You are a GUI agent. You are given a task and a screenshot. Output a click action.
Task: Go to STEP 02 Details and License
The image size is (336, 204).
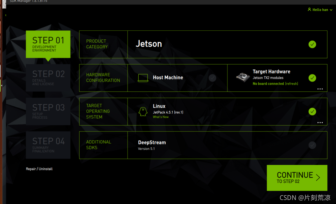coord(48,78)
